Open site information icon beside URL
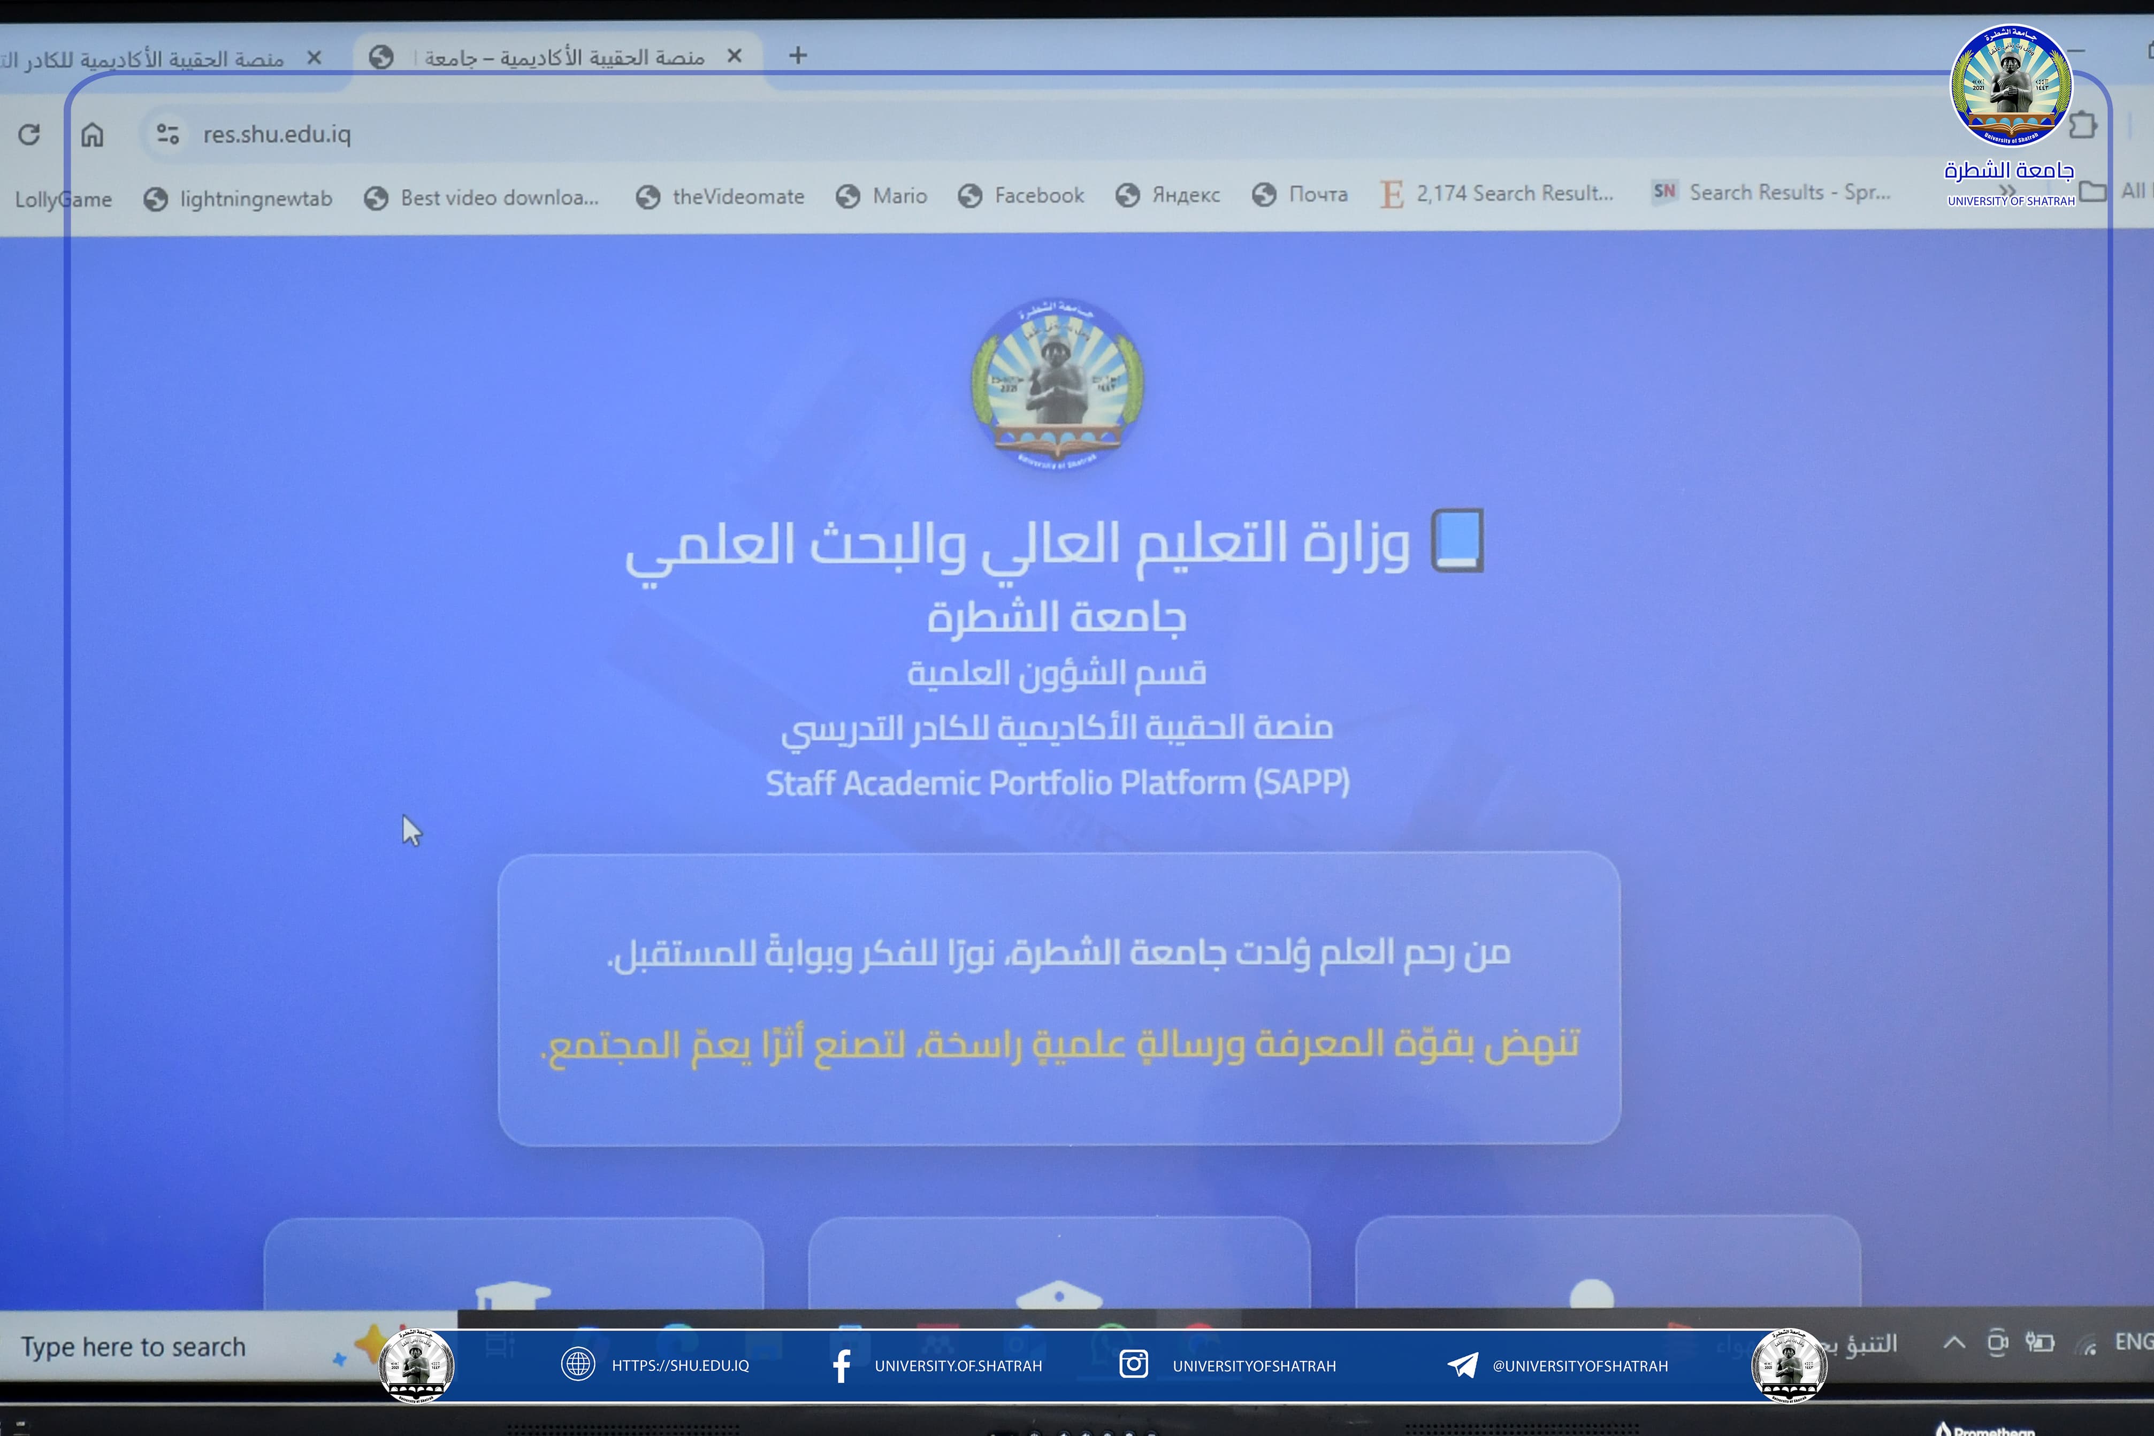2154x1436 pixels. [x=167, y=135]
